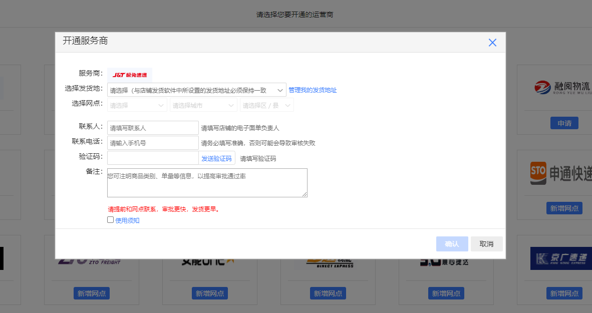592x313 pixels.
Task: Close the 开通服务商 dialog with the X
Action: [x=492, y=43]
